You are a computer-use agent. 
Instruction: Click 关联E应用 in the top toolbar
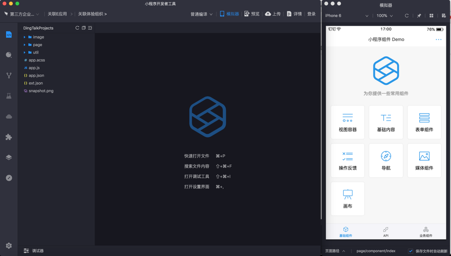click(57, 14)
